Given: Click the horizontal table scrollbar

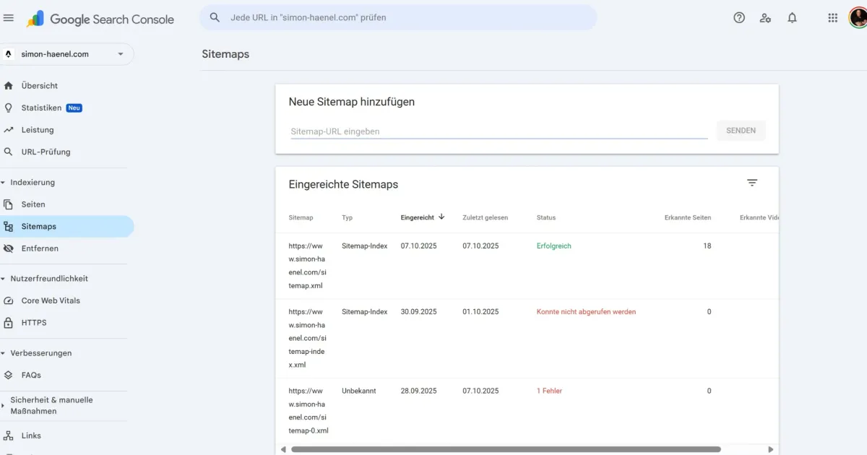Looking at the screenshot, I should 506,449.
